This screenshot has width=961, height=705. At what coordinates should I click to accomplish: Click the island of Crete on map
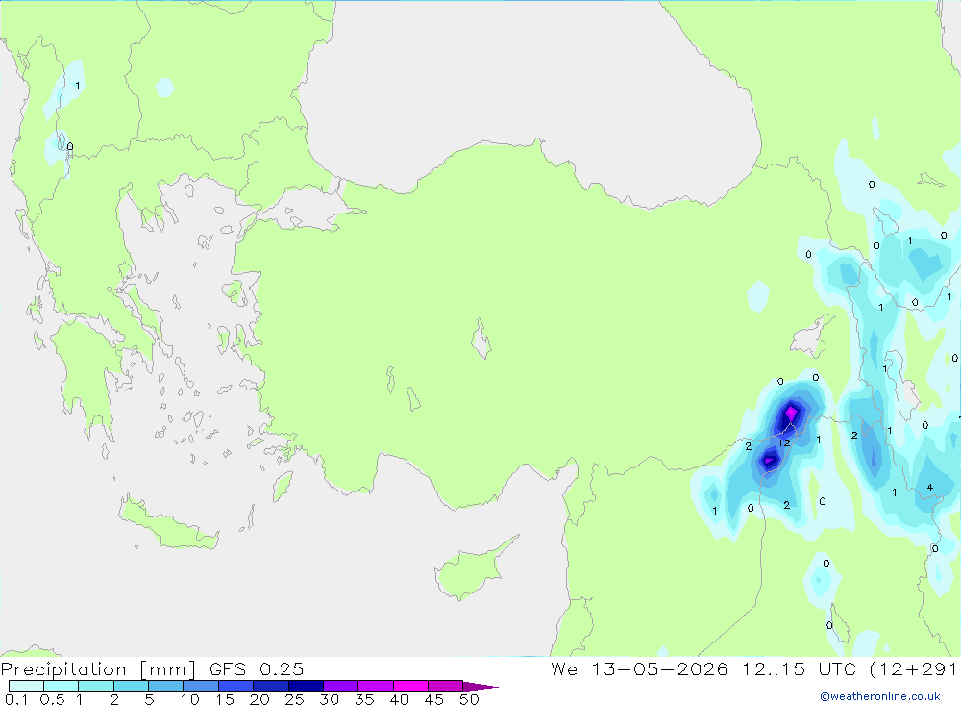coord(167,524)
